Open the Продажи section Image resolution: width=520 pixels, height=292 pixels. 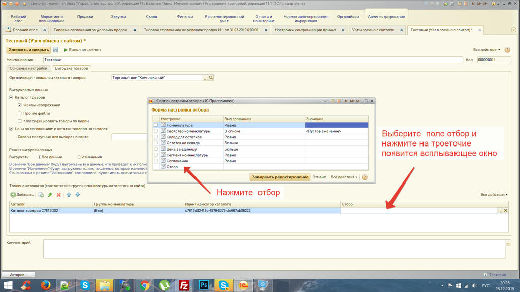(x=85, y=17)
